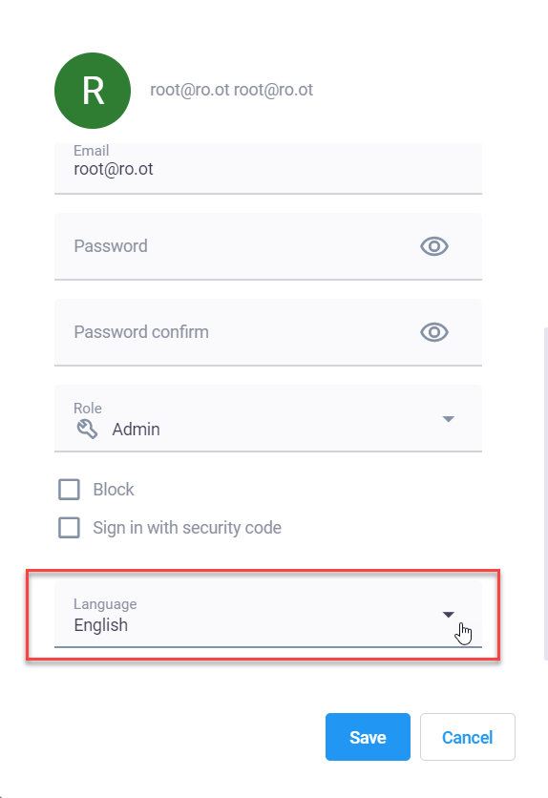
Task: Expand the Role dropdown arrow
Action: point(449,419)
